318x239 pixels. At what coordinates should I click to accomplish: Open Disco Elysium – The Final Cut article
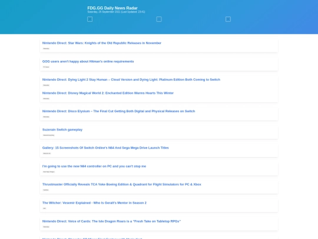click(118, 111)
